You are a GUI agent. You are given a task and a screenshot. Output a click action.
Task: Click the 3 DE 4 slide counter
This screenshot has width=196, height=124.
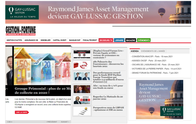(x=10, y=122)
